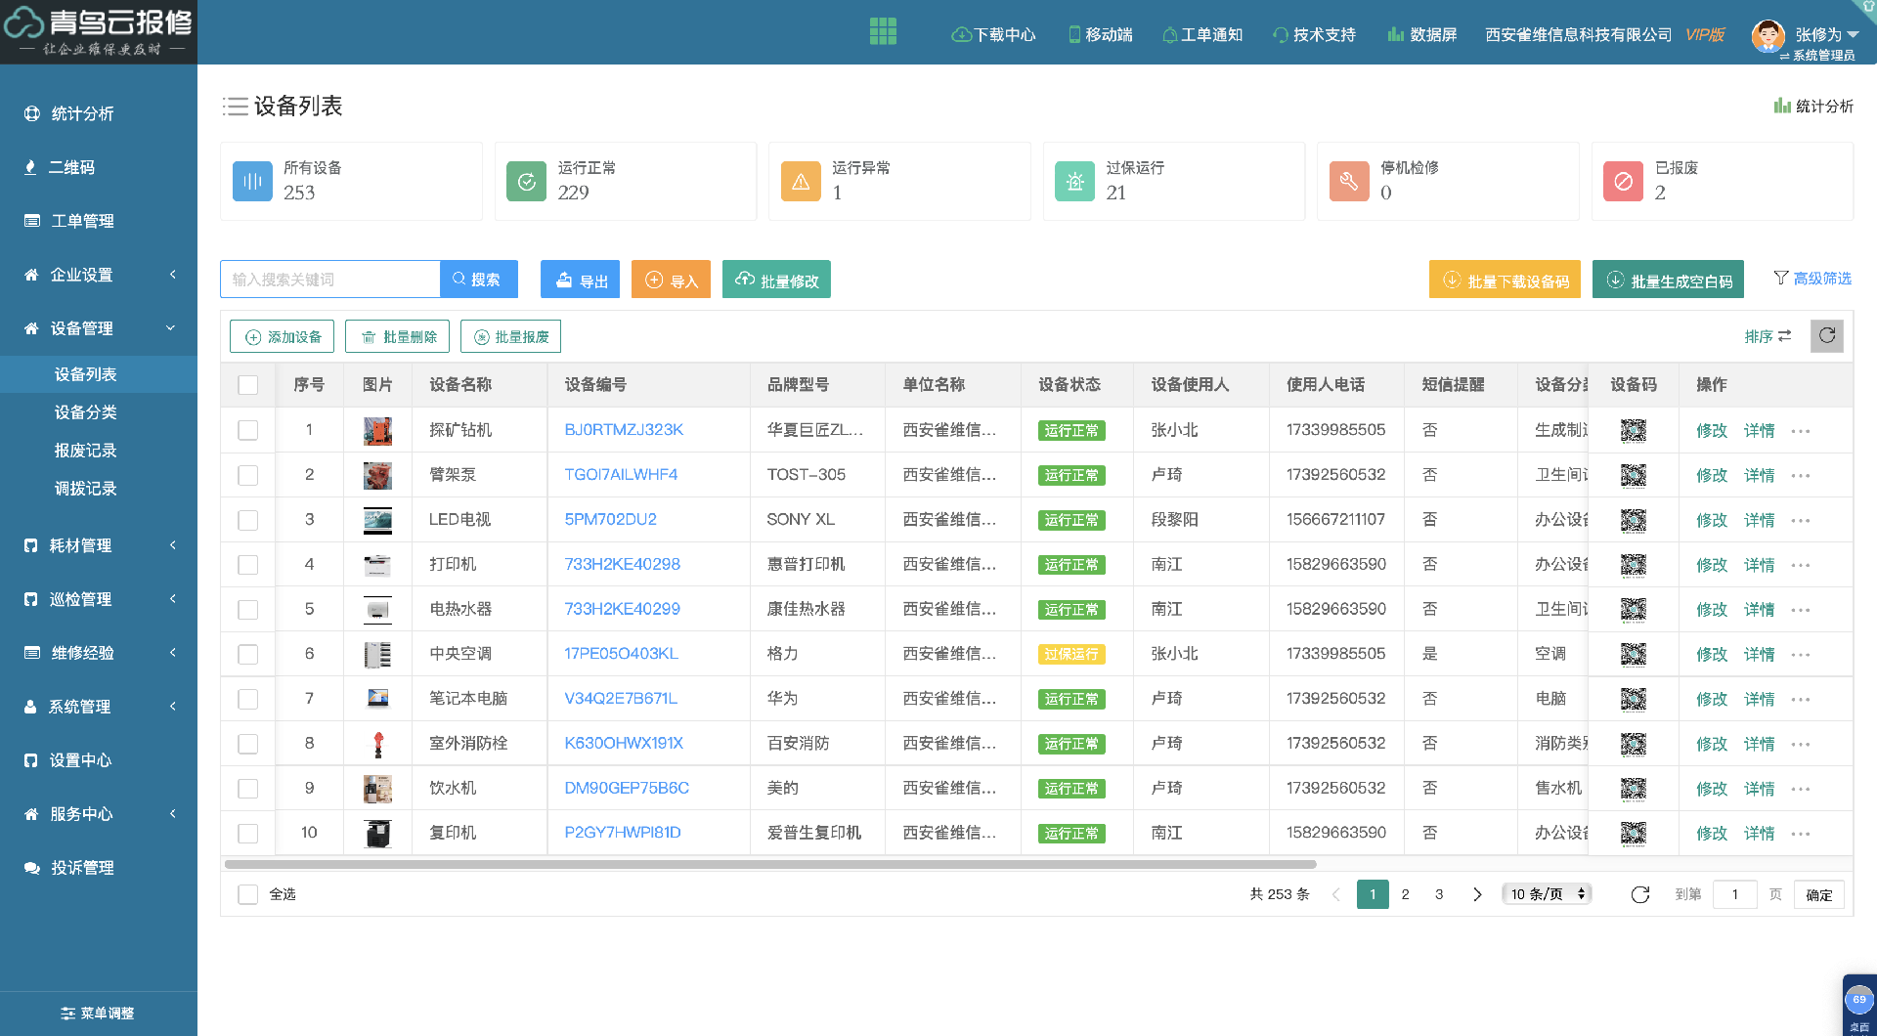Click the horizontal table scrollbar
1877x1036 pixels.
pyautogui.click(x=770, y=864)
